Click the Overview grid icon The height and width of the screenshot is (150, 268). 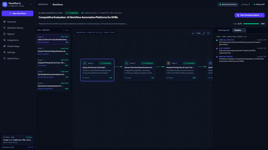(x=4, y=22)
